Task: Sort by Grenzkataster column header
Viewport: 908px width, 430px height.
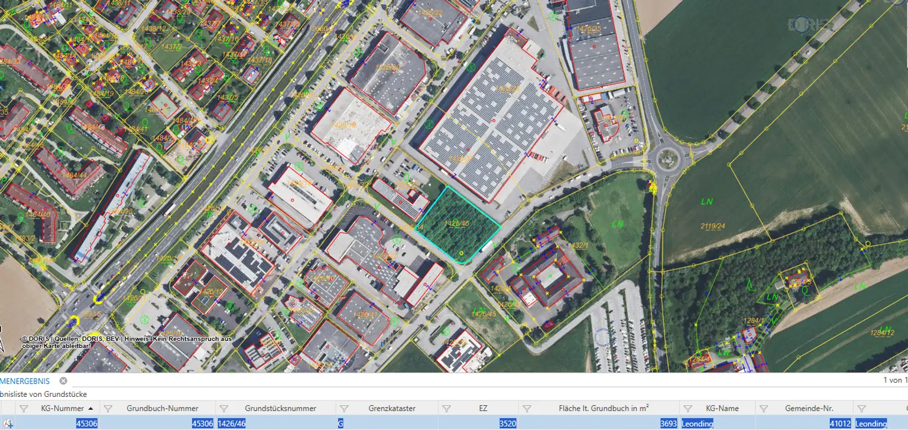Action: coord(392,408)
